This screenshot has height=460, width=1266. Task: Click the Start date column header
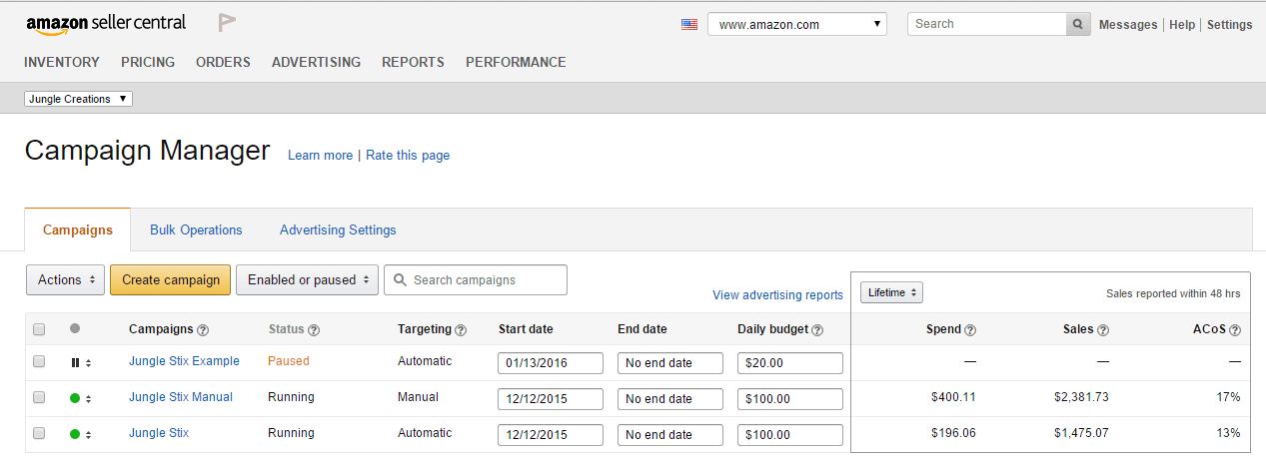click(x=526, y=329)
